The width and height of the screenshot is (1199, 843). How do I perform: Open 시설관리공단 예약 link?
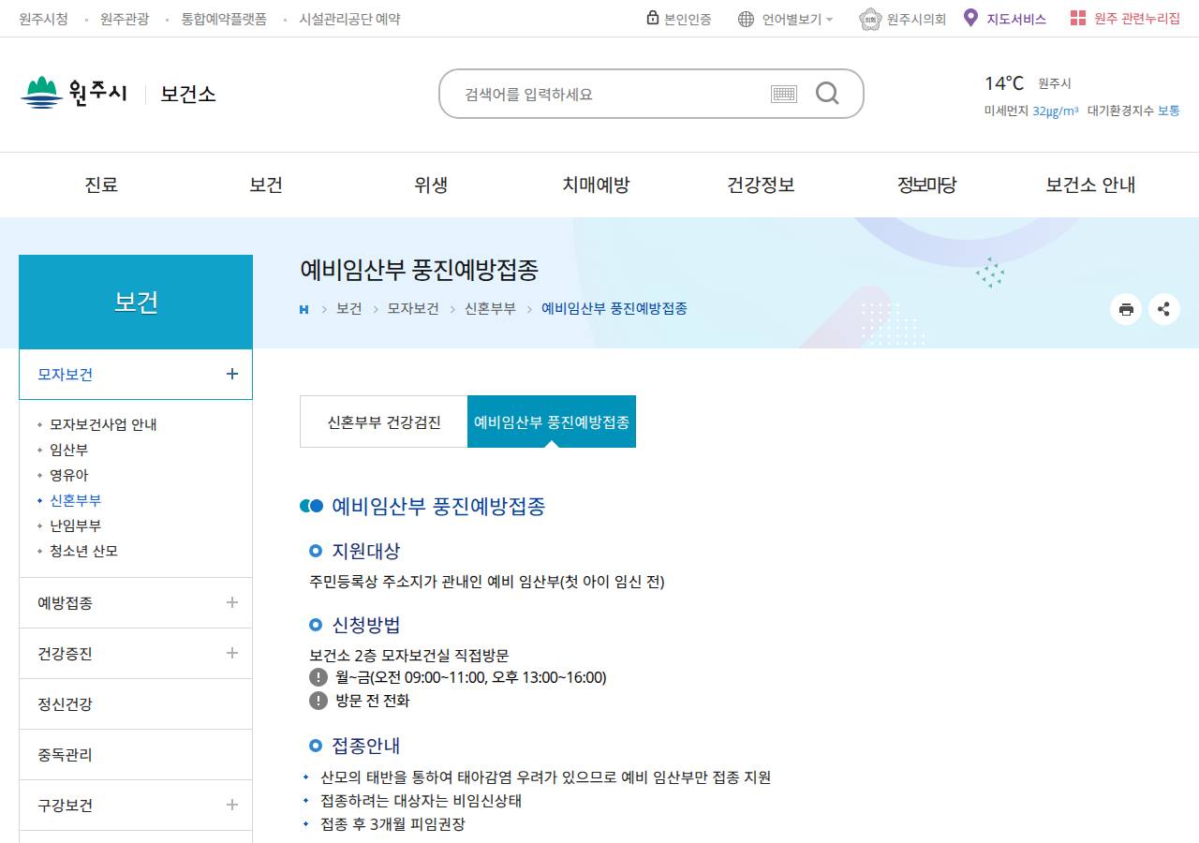pyautogui.click(x=349, y=19)
